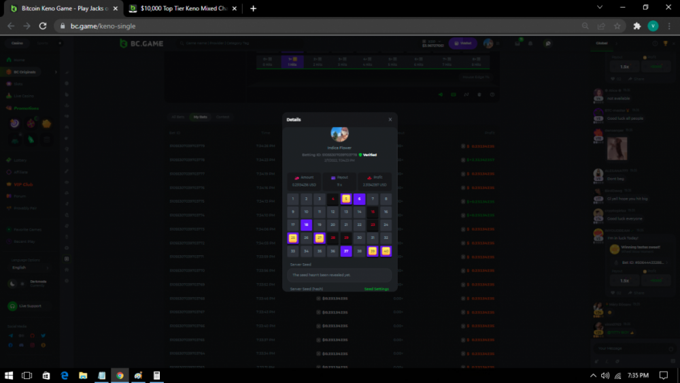This screenshot has height=383, width=680.
Task: Open Chrome extensions puzzle icon
Action: [x=636, y=26]
